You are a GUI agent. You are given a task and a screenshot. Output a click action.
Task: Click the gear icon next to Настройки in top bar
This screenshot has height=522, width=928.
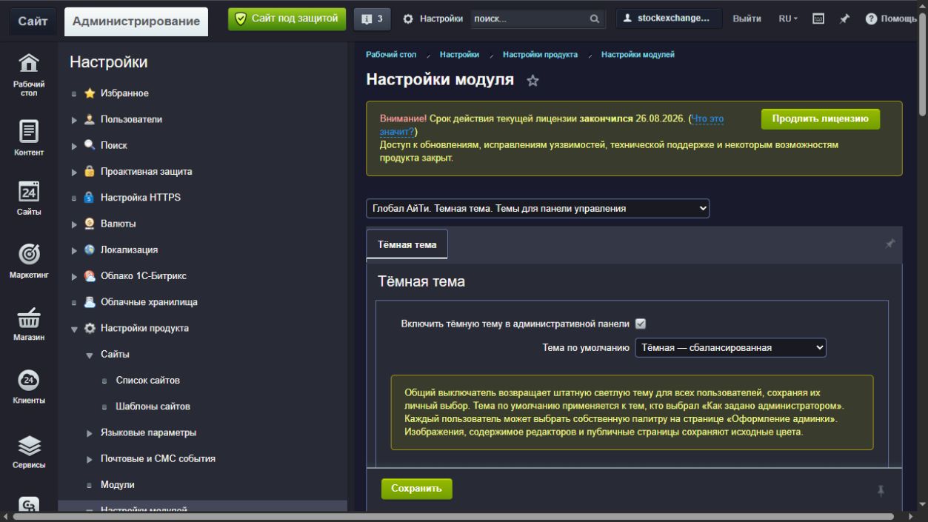[x=408, y=19]
